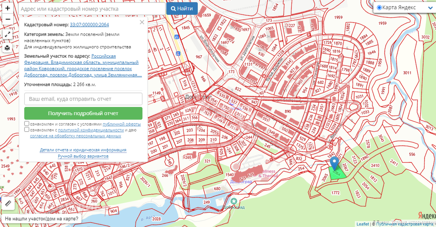Close the parcel info popup
Viewport: 436px width, 227px height.
point(142,22)
